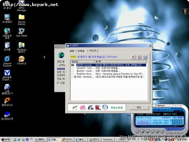Toggle play/pause in JetAudio
Screen dimensions: 189x142
pyautogui.click(x=148, y=132)
